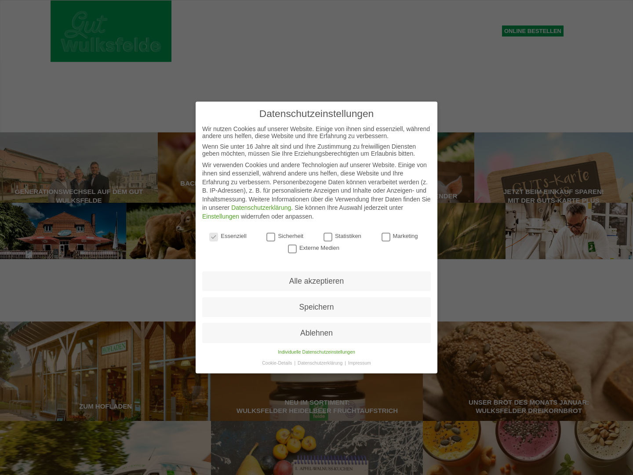Open the delivery van photo tile
Viewport: 633px width, 475px height.
click(105, 448)
